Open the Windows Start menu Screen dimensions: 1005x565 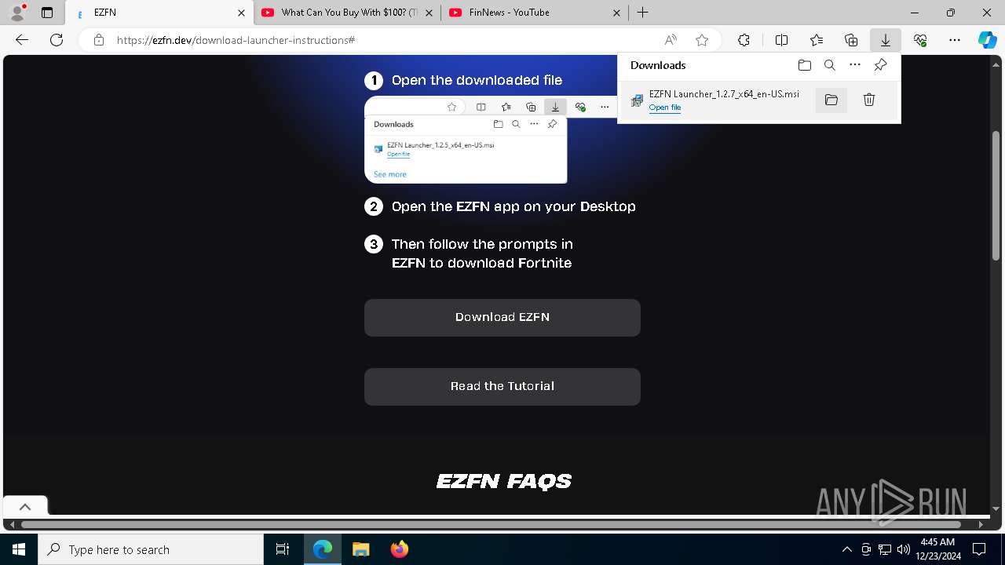pyautogui.click(x=19, y=549)
